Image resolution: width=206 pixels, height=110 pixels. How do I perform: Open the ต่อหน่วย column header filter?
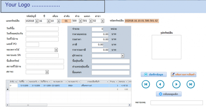pos(126,82)
